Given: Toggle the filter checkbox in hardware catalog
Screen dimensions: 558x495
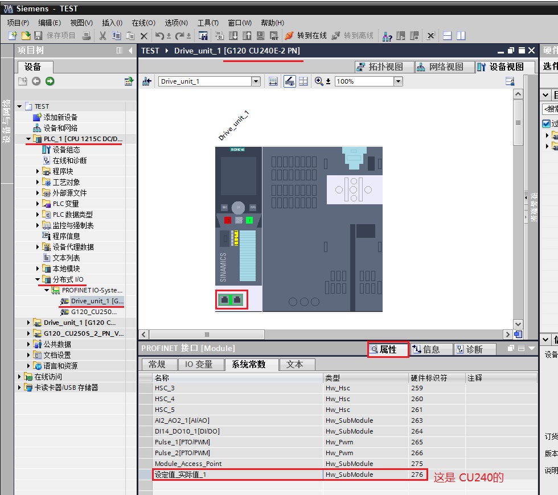Looking at the screenshot, I should 546,124.
